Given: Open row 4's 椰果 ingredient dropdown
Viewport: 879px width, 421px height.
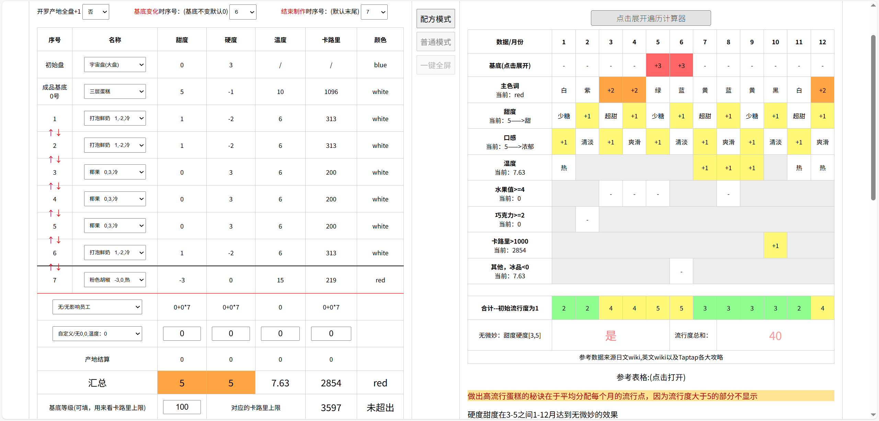Looking at the screenshot, I should [x=115, y=199].
